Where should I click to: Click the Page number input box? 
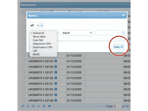click(117, 106)
